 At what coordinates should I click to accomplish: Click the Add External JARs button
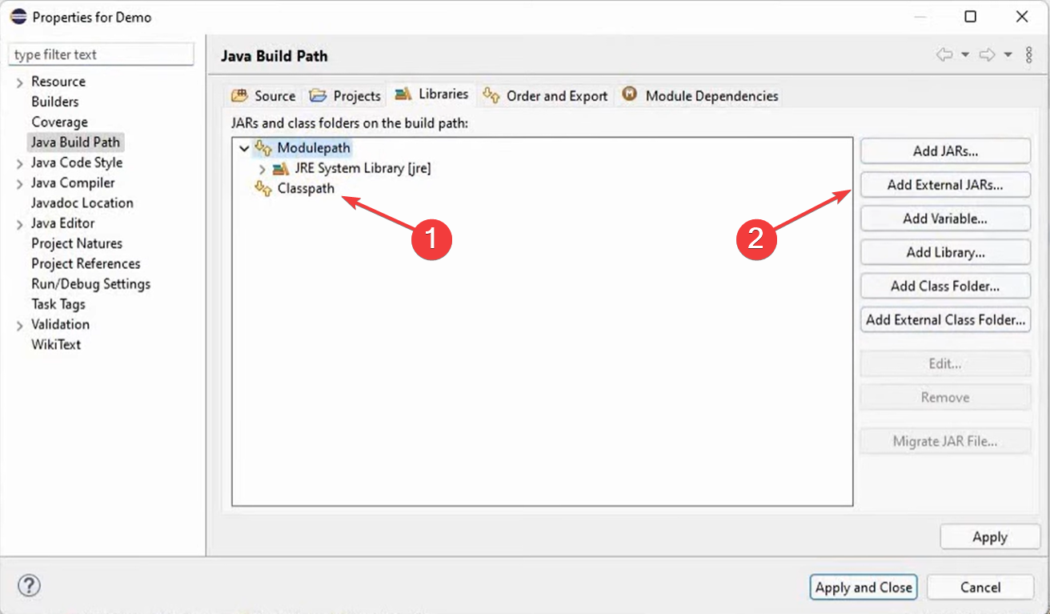pyautogui.click(x=945, y=185)
